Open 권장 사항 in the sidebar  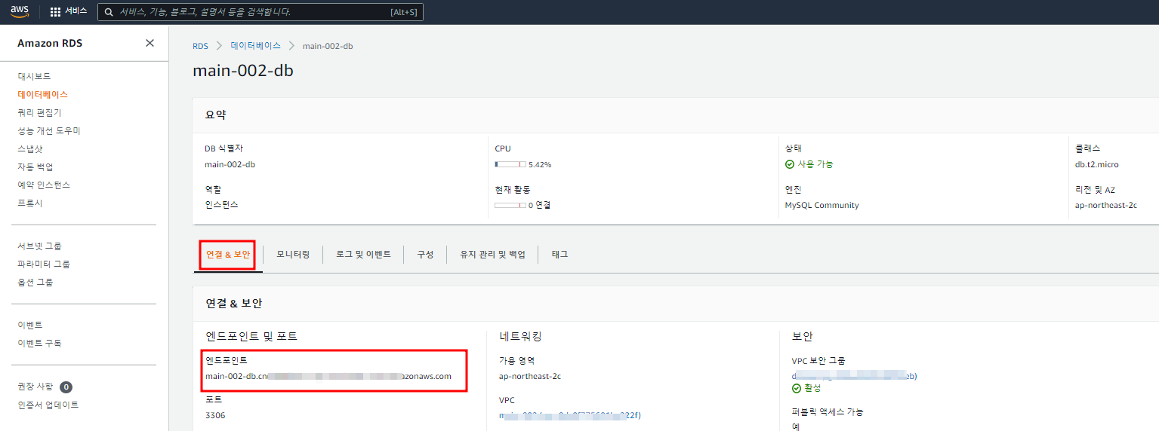(35, 387)
